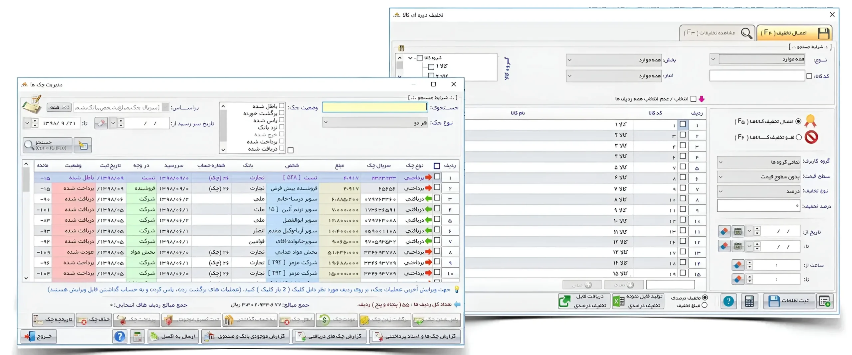Check the 'پاس شده' cheque status box
The image size is (852, 355).
(x=282, y=120)
